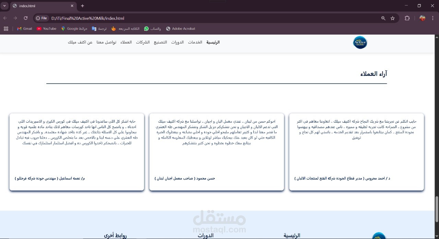Image resolution: width=439 pixels, height=239 pixels.
Task: Go to الخدمات in the navigation menu
Action: (195, 42)
